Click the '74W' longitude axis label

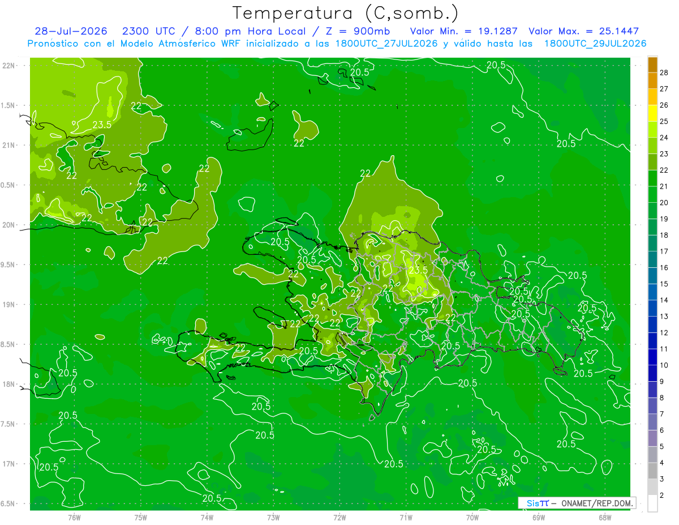coord(207,517)
